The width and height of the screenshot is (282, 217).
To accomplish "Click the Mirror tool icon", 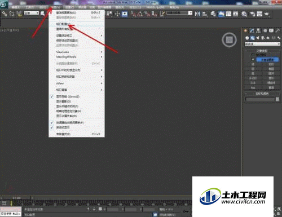I will tap(197, 14).
